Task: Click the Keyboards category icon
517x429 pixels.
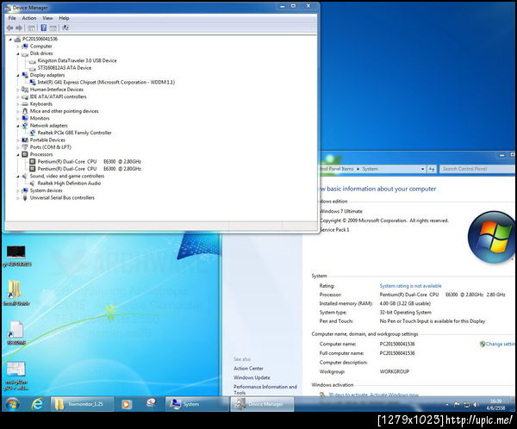Action: (25, 104)
